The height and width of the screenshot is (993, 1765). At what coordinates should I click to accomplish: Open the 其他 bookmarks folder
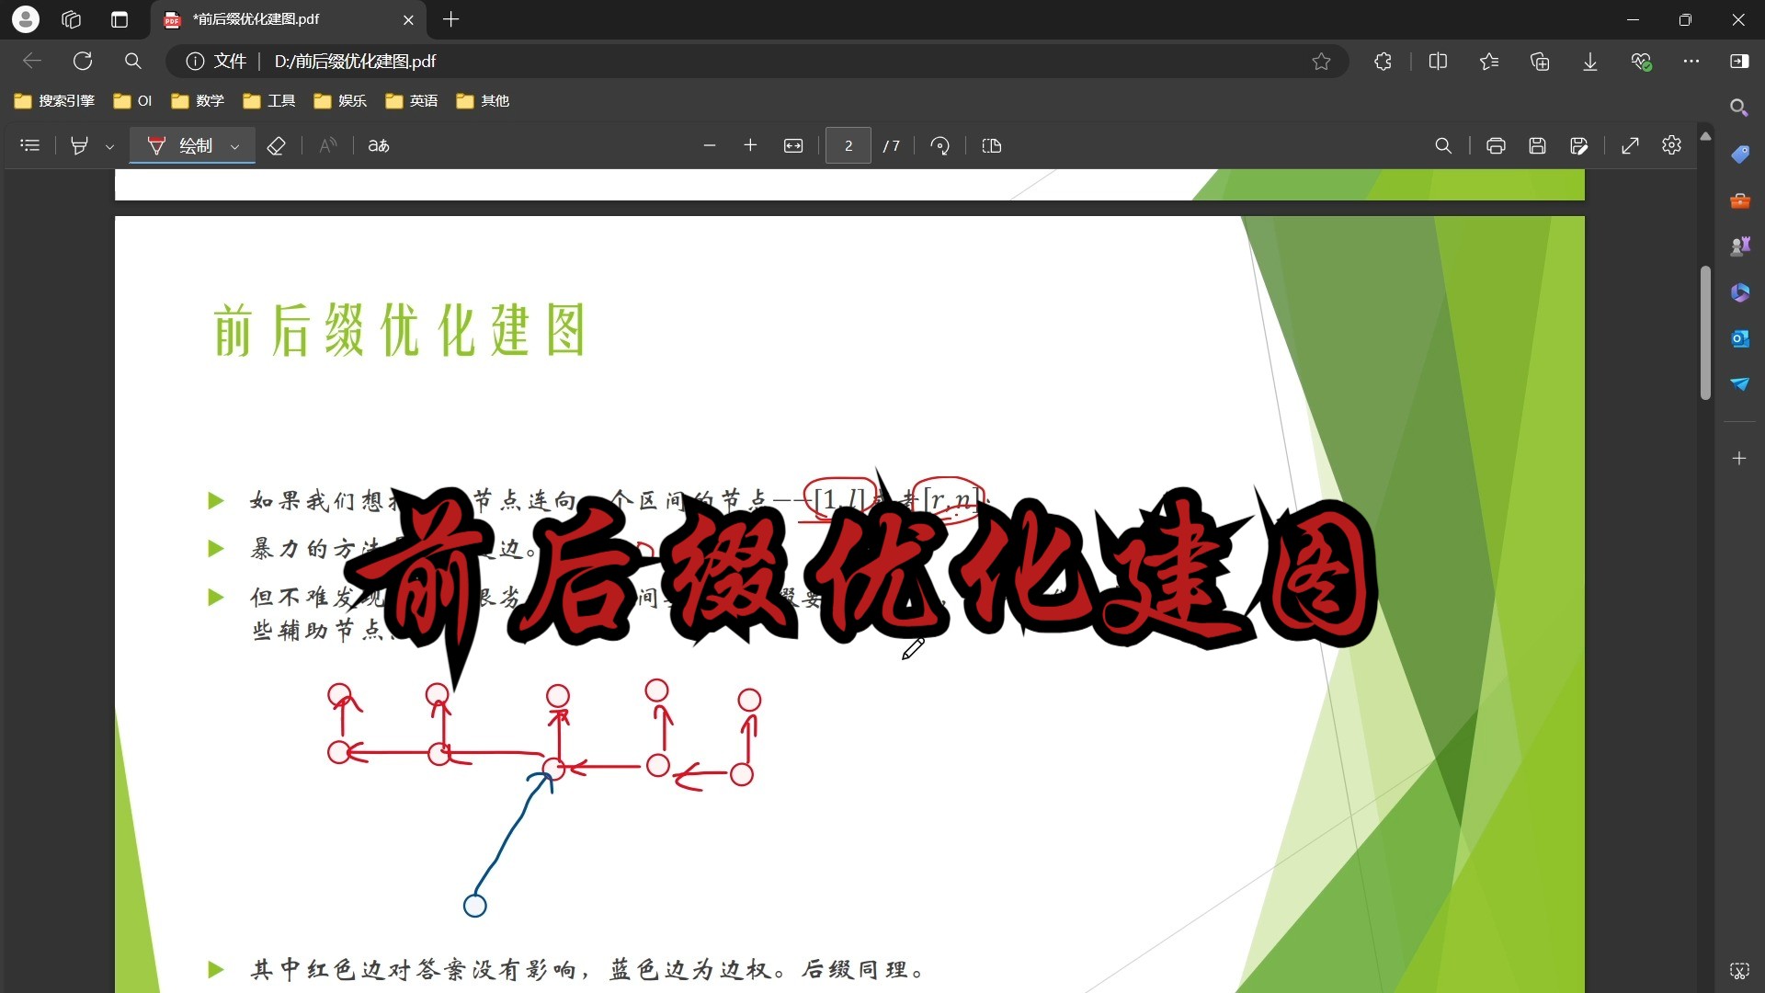[x=483, y=101]
